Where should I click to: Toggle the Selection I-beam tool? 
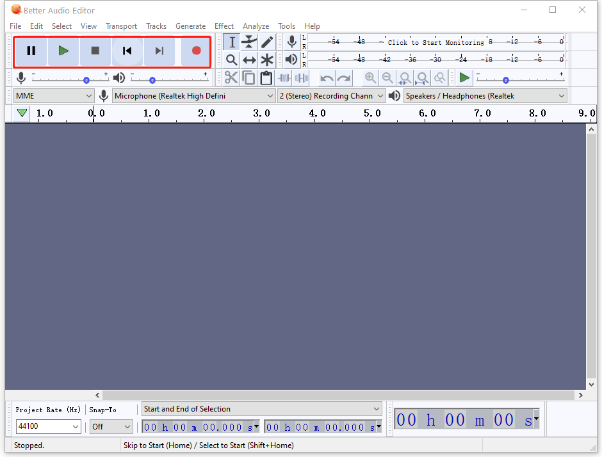click(x=231, y=42)
